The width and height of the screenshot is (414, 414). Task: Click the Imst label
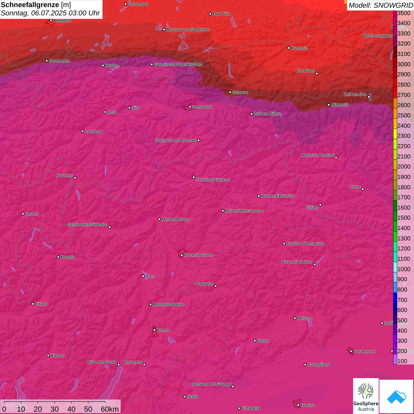pos(112,112)
